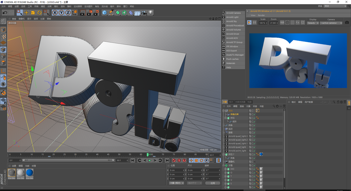Select the white standard material thumbnail

pyautogui.click(x=20, y=173)
